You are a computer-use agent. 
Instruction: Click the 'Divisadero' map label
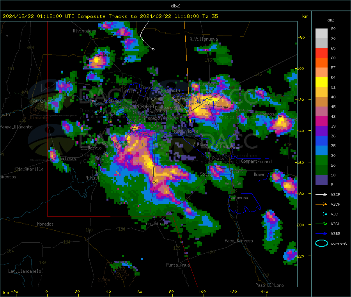click(84, 31)
